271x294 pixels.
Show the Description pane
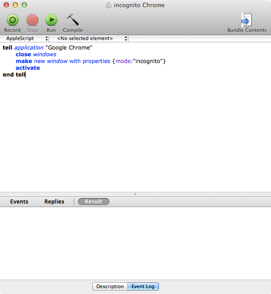click(x=110, y=286)
